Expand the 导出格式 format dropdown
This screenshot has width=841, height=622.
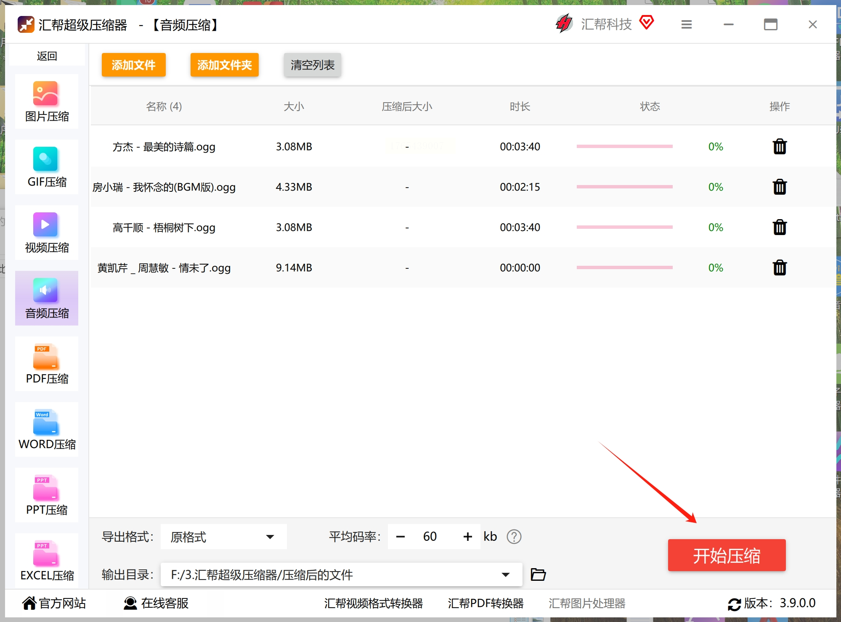click(x=270, y=537)
